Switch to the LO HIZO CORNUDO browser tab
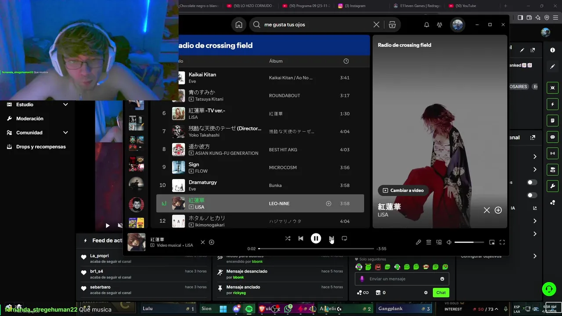The image size is (562, 316). point(249,6)
